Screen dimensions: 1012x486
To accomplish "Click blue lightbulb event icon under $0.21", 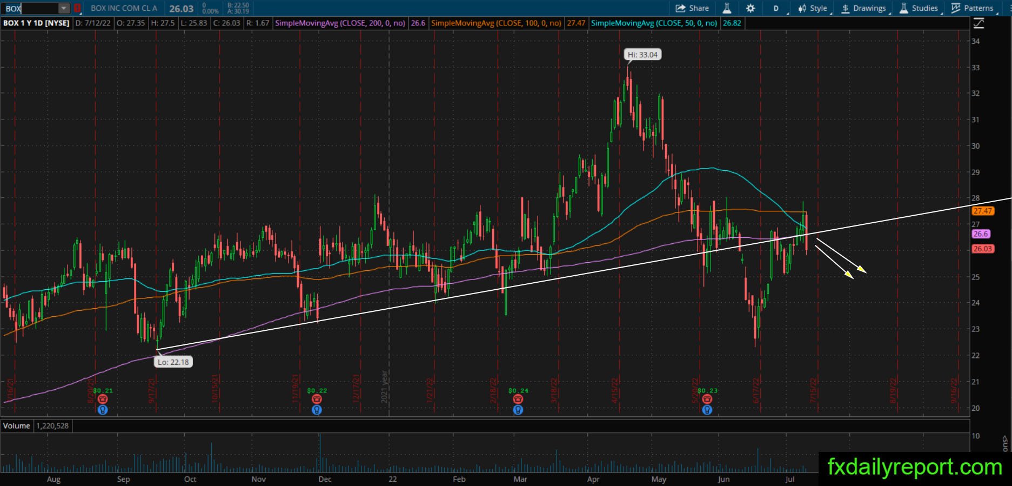I will (103, 410).
